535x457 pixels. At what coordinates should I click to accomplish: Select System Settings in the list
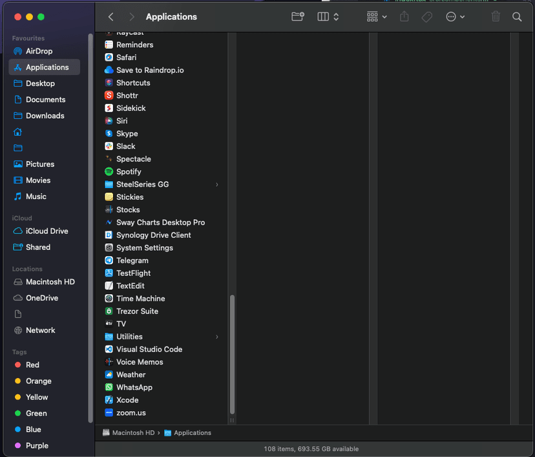[x=162, y=248]
